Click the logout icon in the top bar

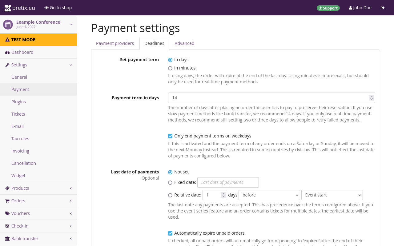(x=383, y=8)
